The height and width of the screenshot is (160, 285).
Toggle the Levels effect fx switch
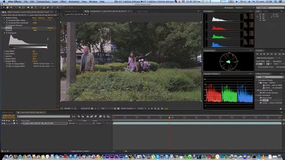pyautogui.click(x=4, y=28)
